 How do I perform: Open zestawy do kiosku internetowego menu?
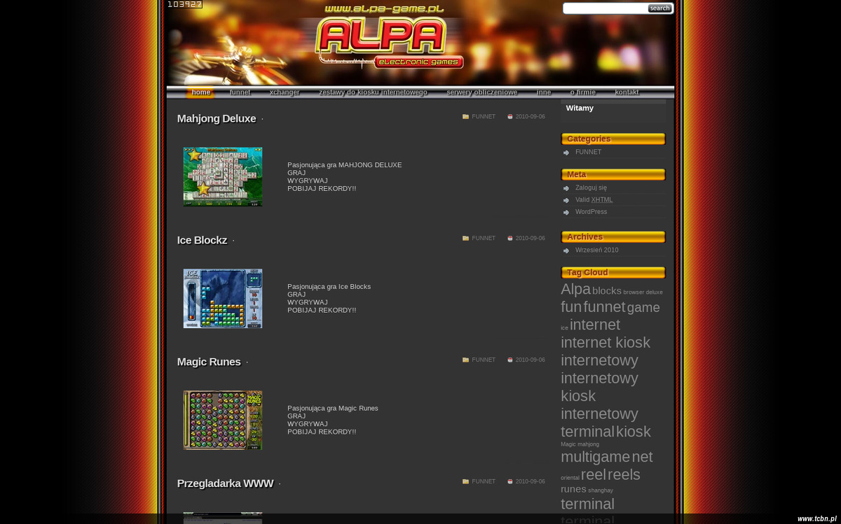373,92
